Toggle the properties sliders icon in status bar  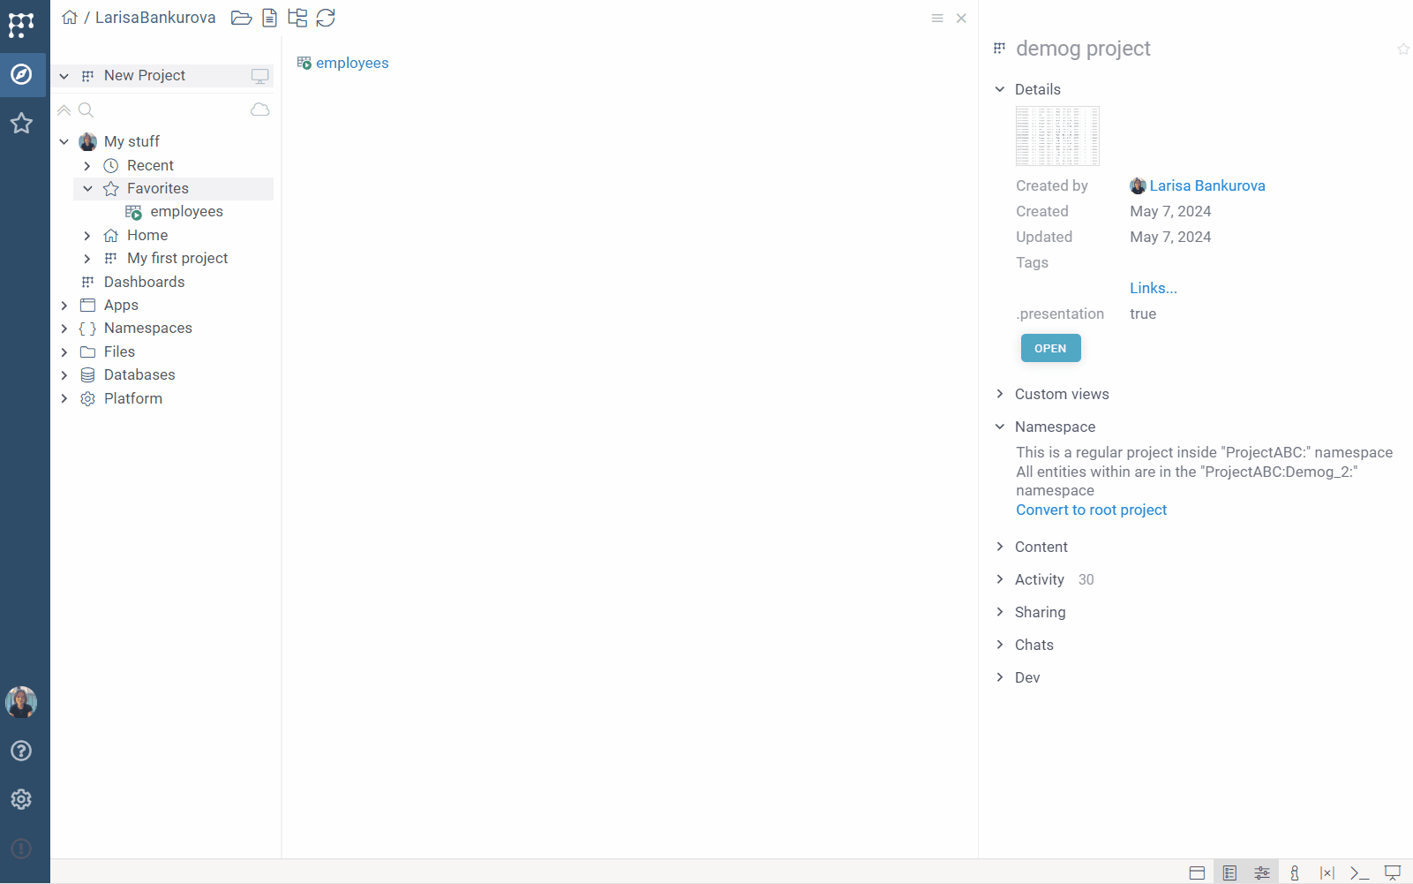pos(1262,873)
